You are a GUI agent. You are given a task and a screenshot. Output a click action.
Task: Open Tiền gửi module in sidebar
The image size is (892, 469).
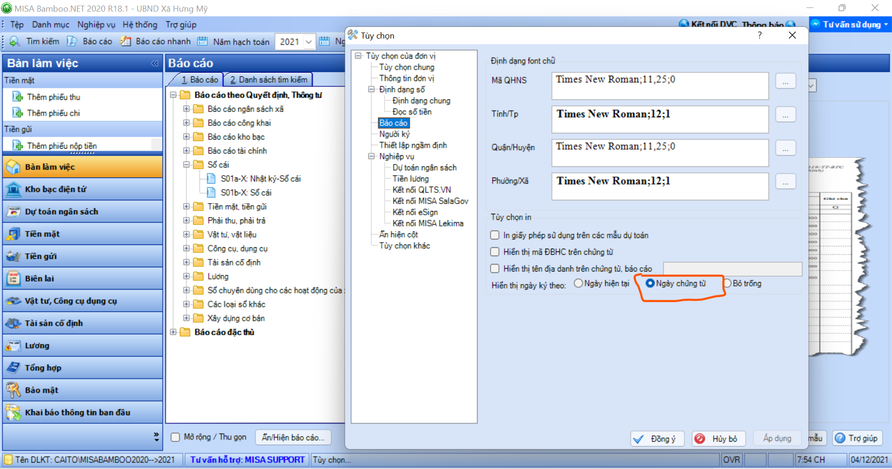click(x=83, y=256)
